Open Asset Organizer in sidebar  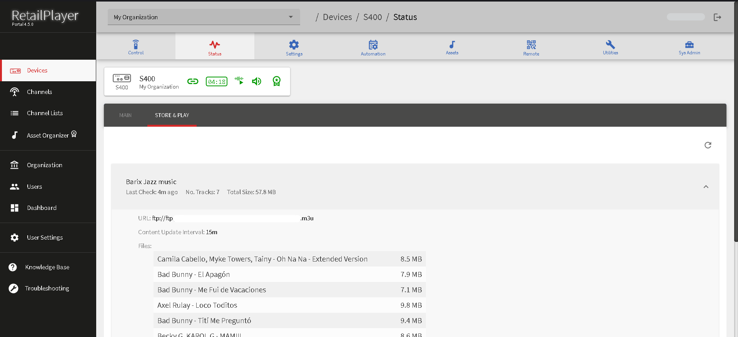[48, 135]
